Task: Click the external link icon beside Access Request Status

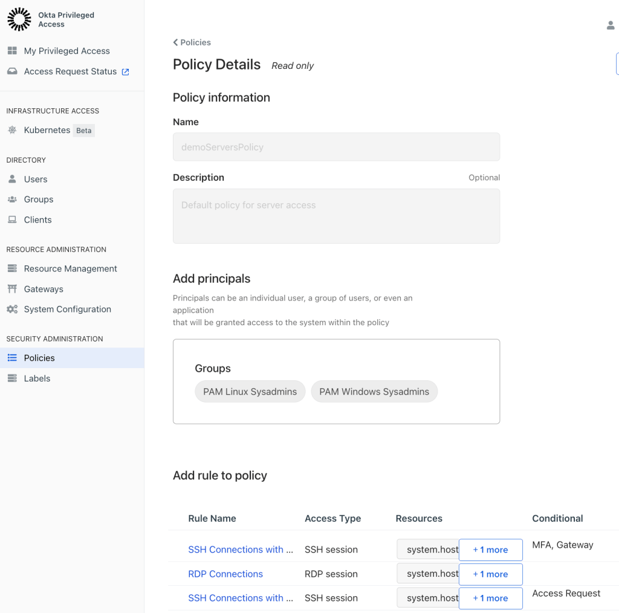Action: tap(125, 71)
